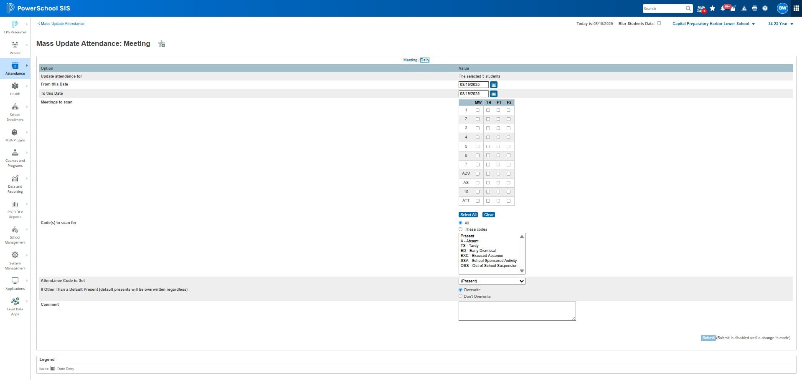Screen dimensions: 802x380
Task: Click the Select All button
Action: 468,215
